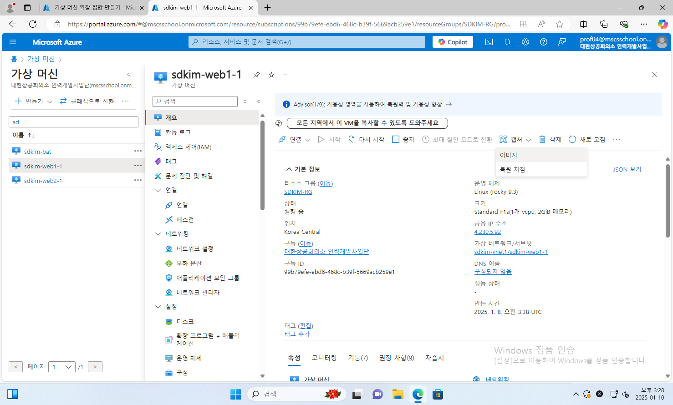Collapse the 연결 section in sidebar
Screen dimensions: 673x405
pyautogui.click(x=158, y=190)
